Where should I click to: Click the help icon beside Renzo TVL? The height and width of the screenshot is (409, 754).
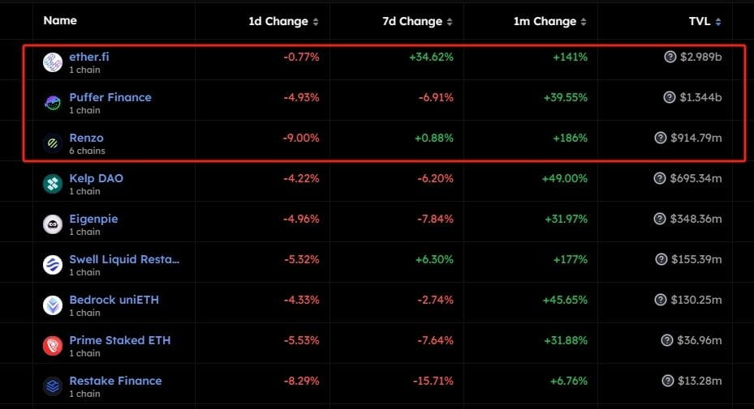(x=661, y=138)
